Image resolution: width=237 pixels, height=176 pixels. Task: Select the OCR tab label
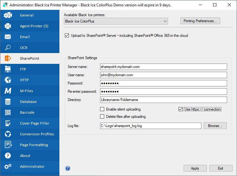coord(24,48)
